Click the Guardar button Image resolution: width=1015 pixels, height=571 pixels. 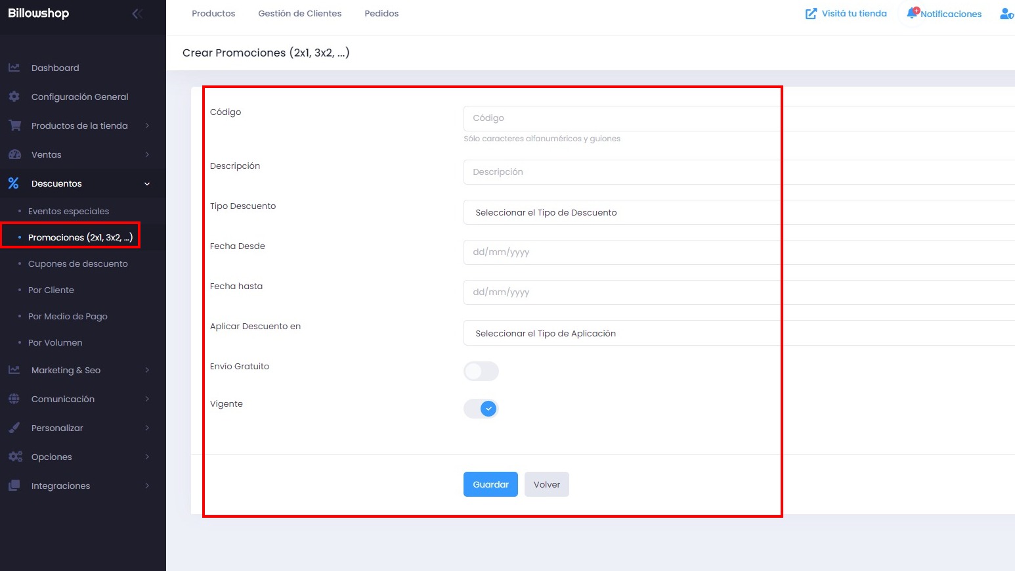(x=490, y=484)
